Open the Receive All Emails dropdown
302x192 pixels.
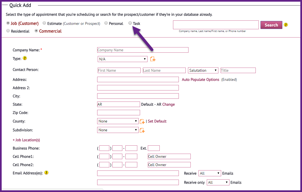pyautogui.click(x=210, y=173)
